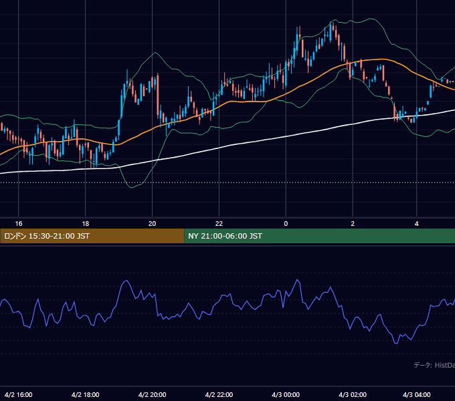
Task: Click the '2' hour label on price chart axis
Action: click(x=353, y=224)
